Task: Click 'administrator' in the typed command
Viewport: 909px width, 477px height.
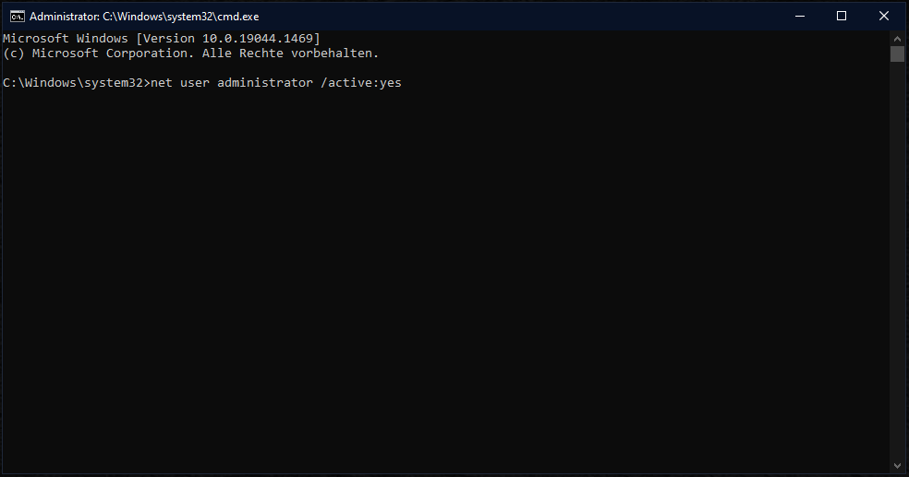Action: (x=265, y=83)
